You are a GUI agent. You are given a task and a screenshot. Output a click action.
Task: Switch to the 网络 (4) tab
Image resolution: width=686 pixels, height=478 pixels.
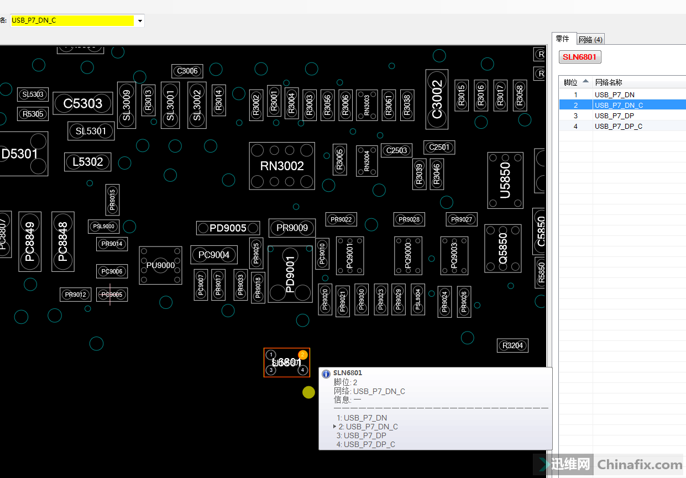[x=590, y=39]
